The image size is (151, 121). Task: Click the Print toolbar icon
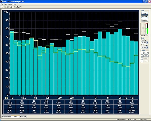(x=11, y=7)
